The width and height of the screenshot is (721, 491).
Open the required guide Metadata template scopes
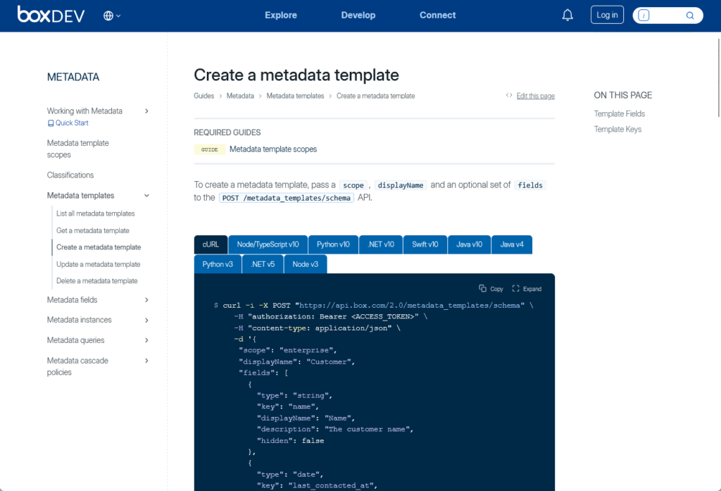pos(273,149)
